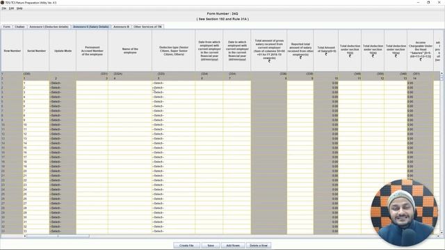445x250 pixels.
Task: Open Deductee type dropdown for serial 1
Action: click(x=173, y=83)
